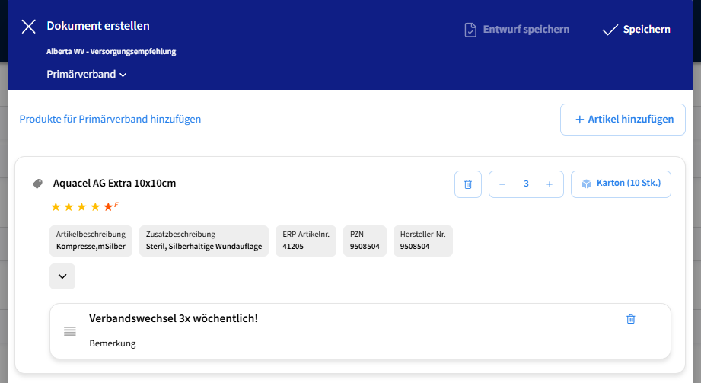
Task: Expand article details with chevron button
Action: click(x=62, y=276)
